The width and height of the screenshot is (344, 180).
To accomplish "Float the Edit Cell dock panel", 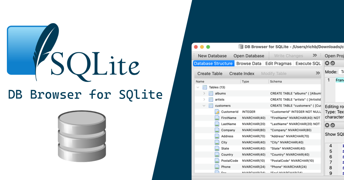I will [333, 63].
